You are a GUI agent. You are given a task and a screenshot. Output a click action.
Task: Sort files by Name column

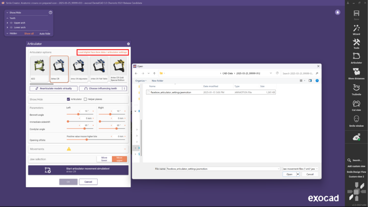tap(152, 86)
